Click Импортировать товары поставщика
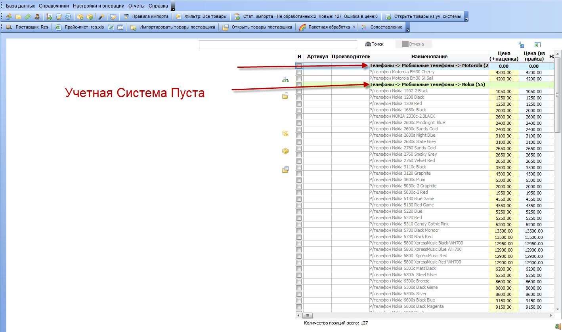This screenshot has width=562, height=332. coord(173,27)
